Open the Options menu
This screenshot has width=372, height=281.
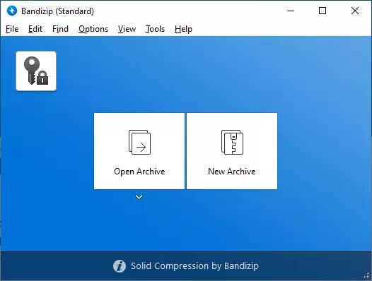pos(93,29)
